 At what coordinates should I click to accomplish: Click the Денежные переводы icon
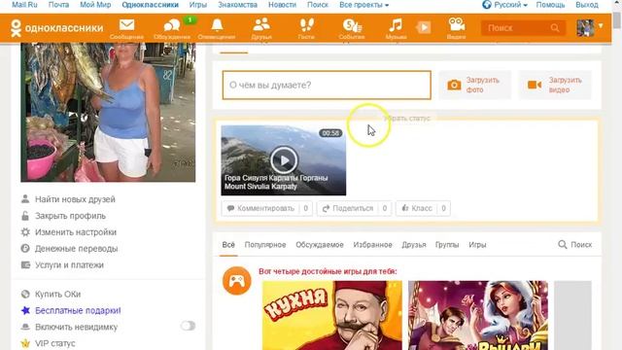(x=25, y=249)
